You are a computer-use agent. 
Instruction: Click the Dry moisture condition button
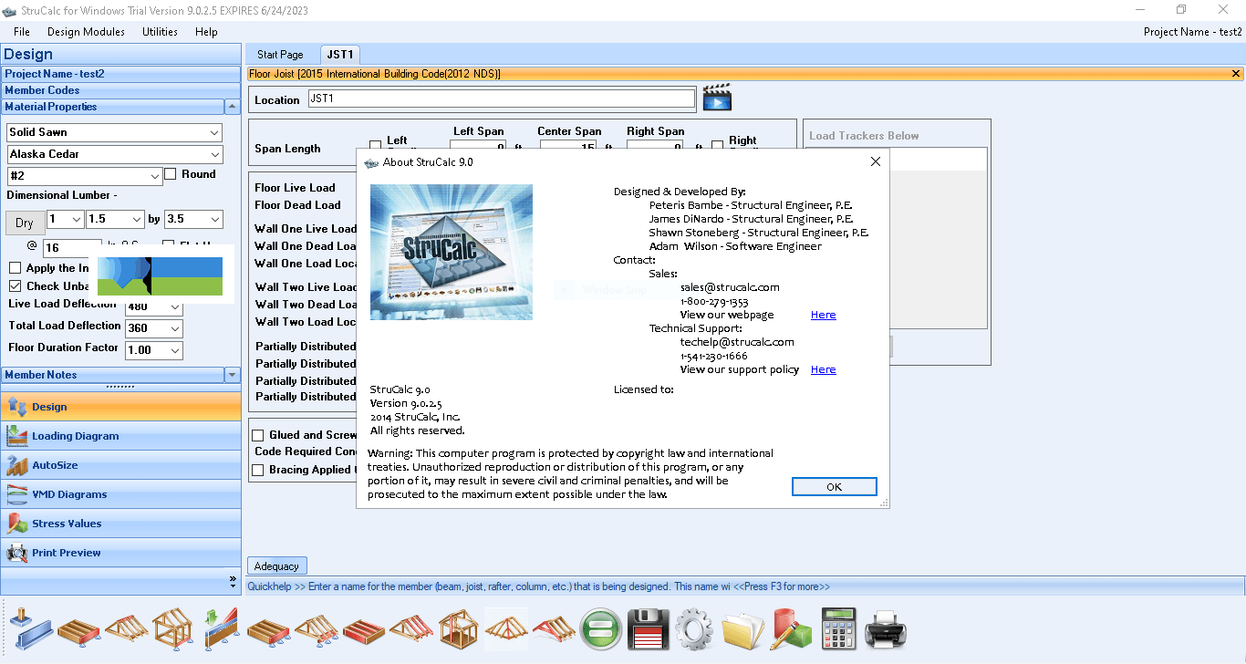pyautogui.click(x=25, y=223)
